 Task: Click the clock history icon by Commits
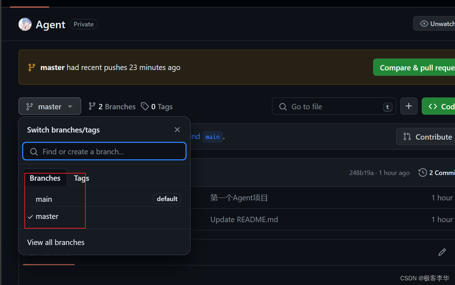pyautogui.click(x=423, y=172)
